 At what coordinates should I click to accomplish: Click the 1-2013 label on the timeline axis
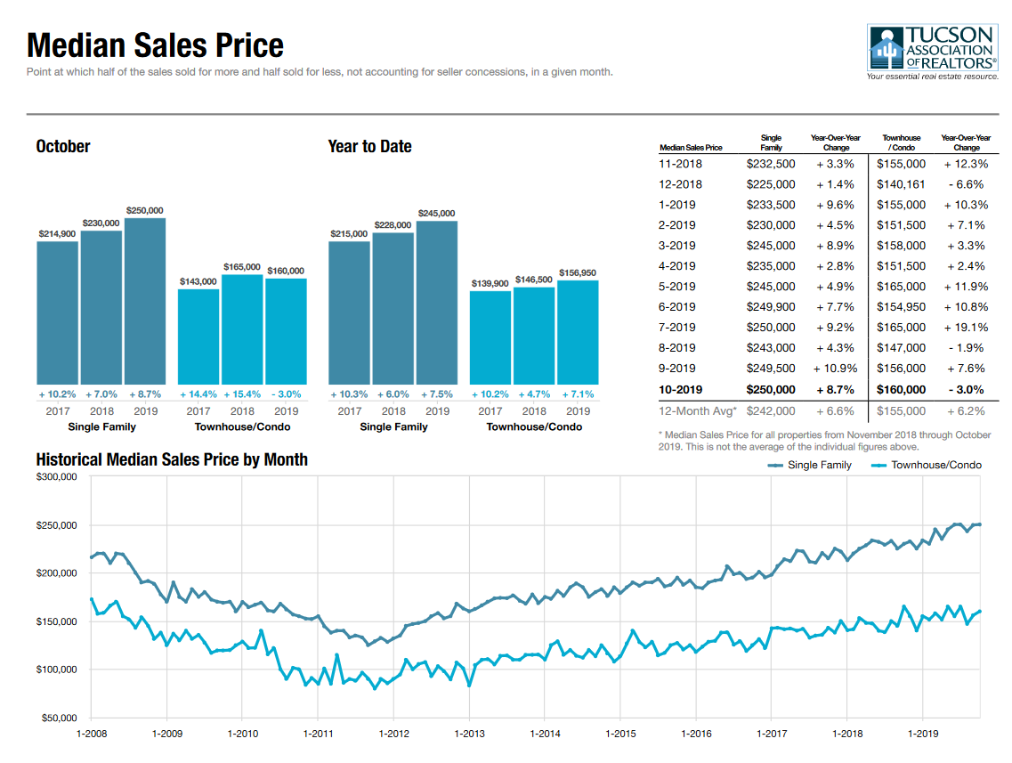click(469, 734)
